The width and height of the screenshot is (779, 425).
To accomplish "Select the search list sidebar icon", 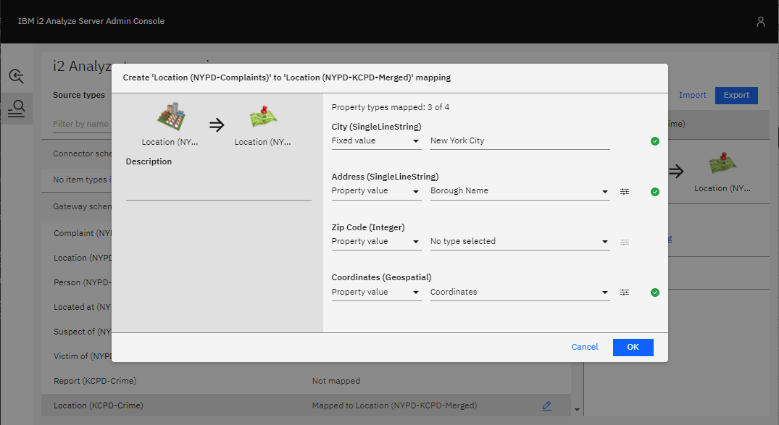I will point(16,109).
